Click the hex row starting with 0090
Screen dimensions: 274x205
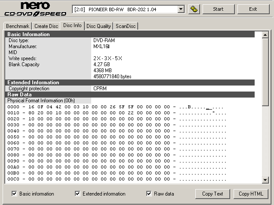click(x=117, y=161)
